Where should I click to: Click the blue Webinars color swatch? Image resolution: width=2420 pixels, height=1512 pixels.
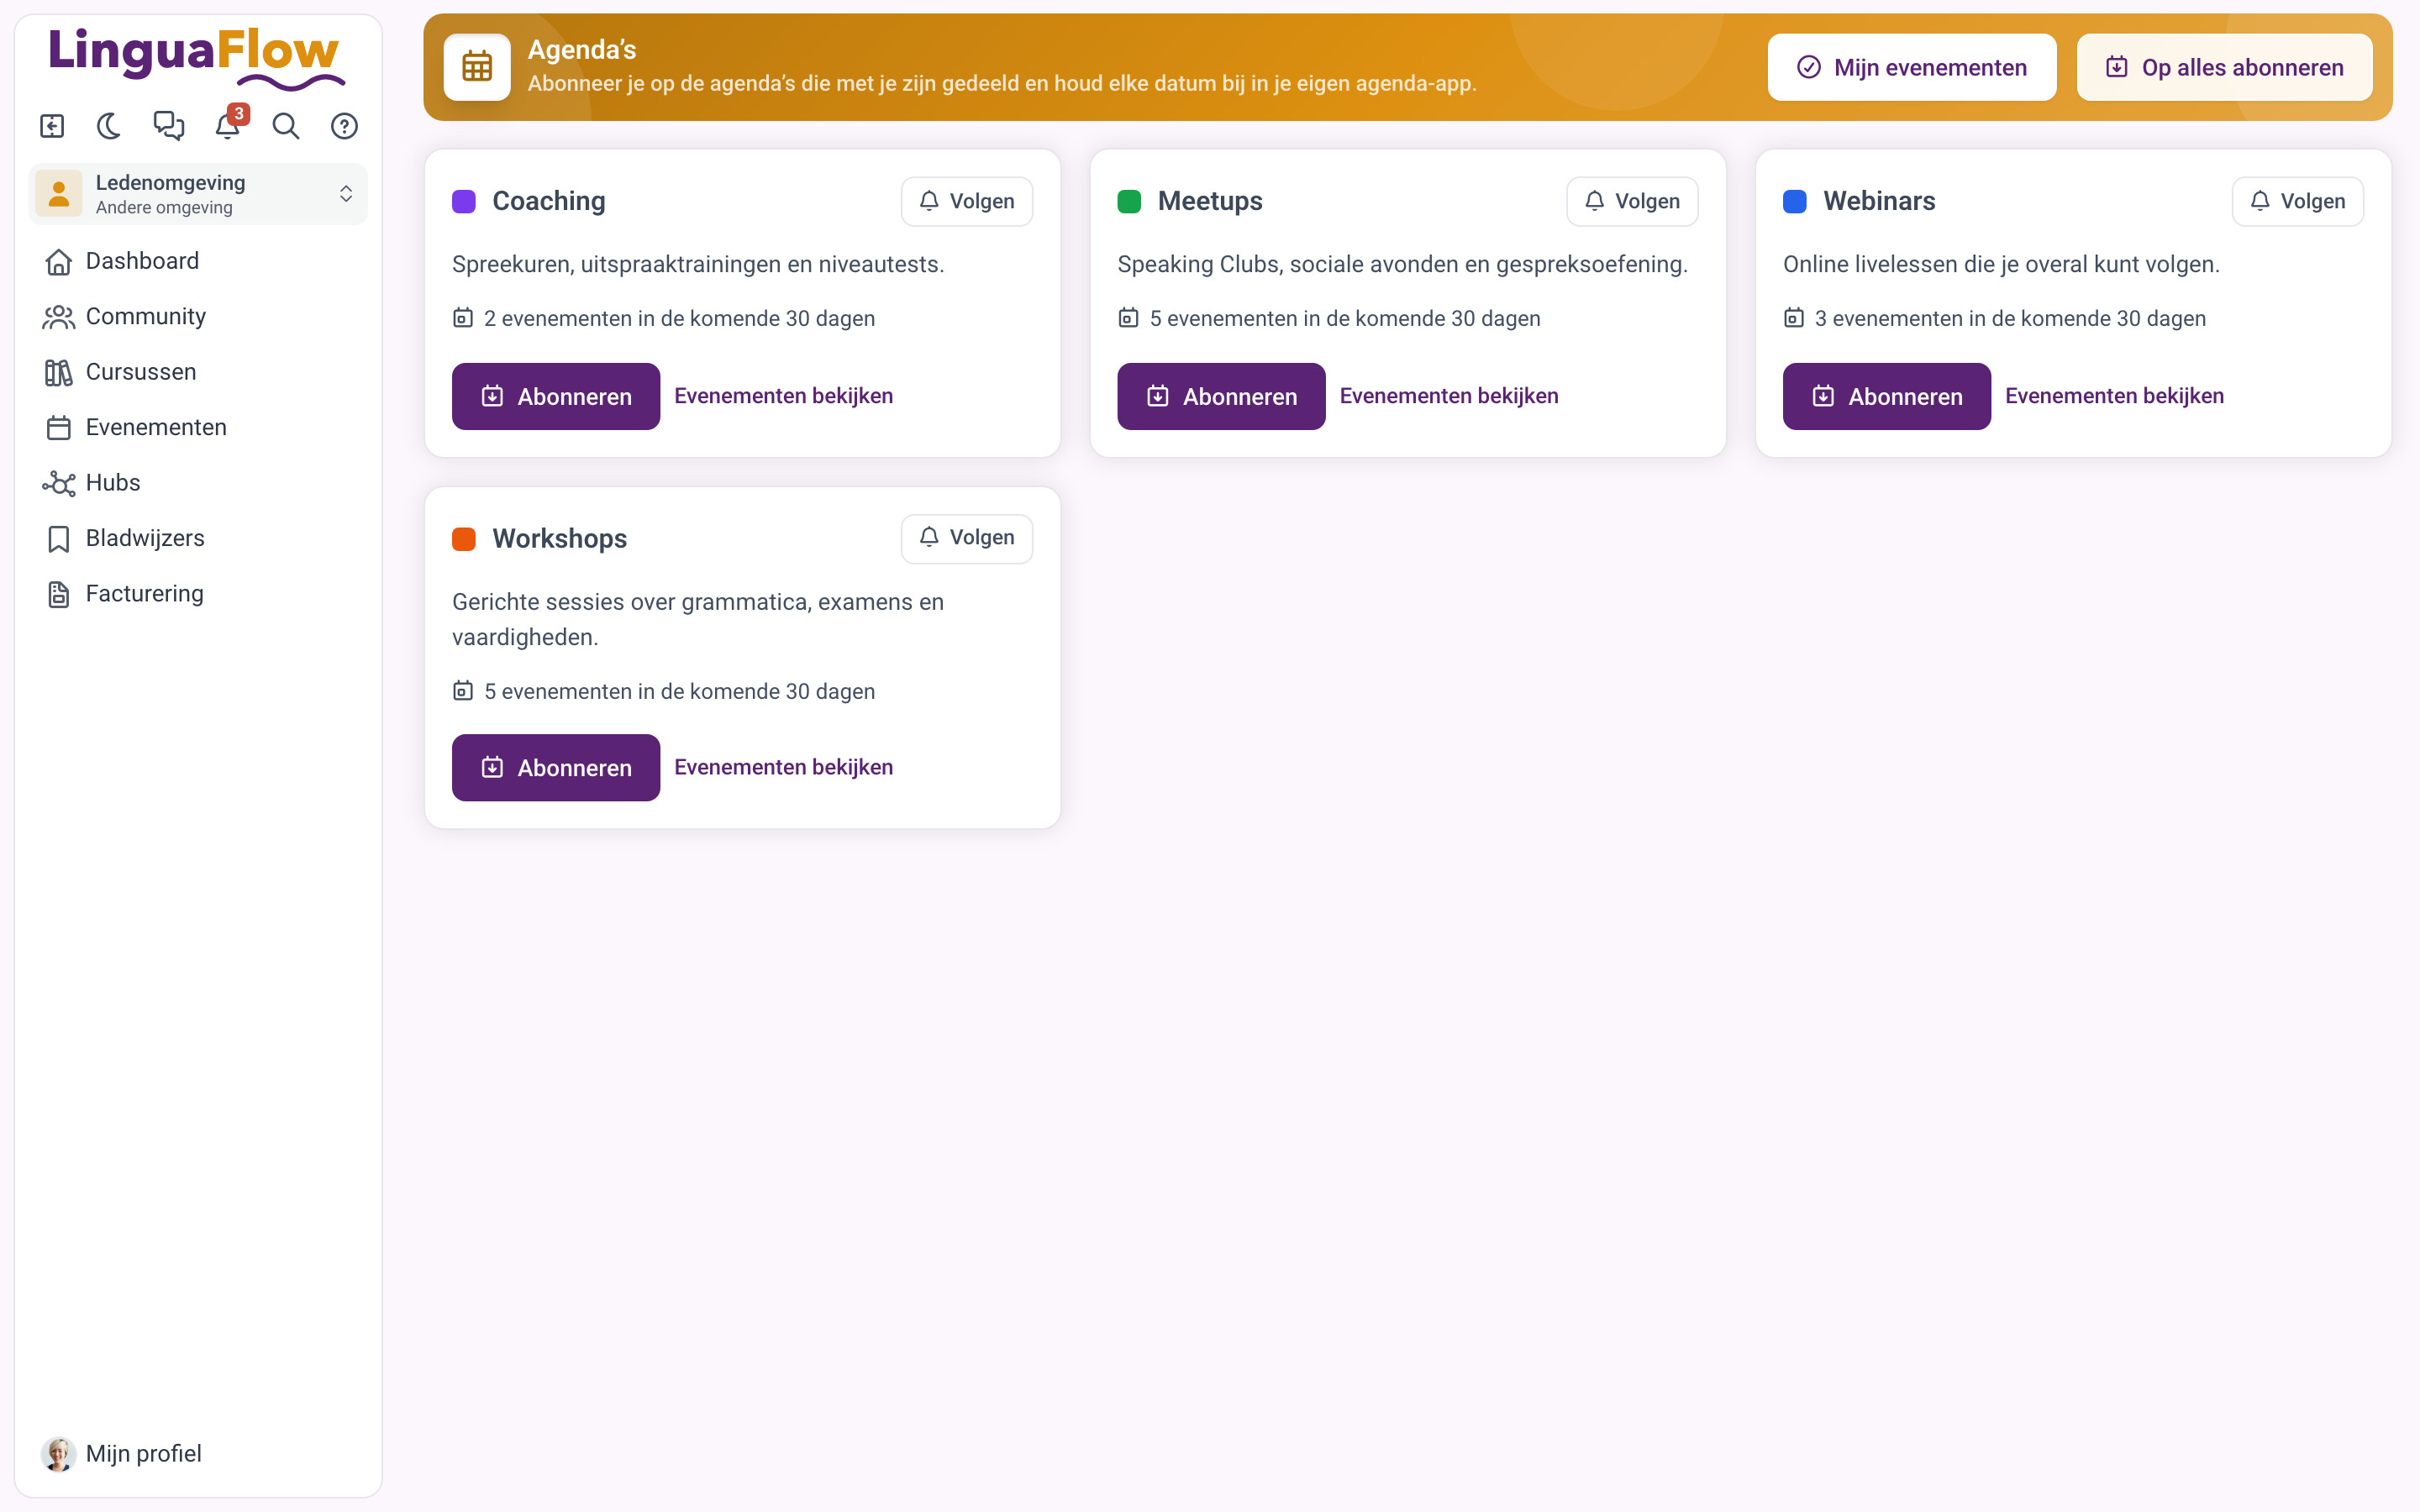click(x=1795, y=201)
